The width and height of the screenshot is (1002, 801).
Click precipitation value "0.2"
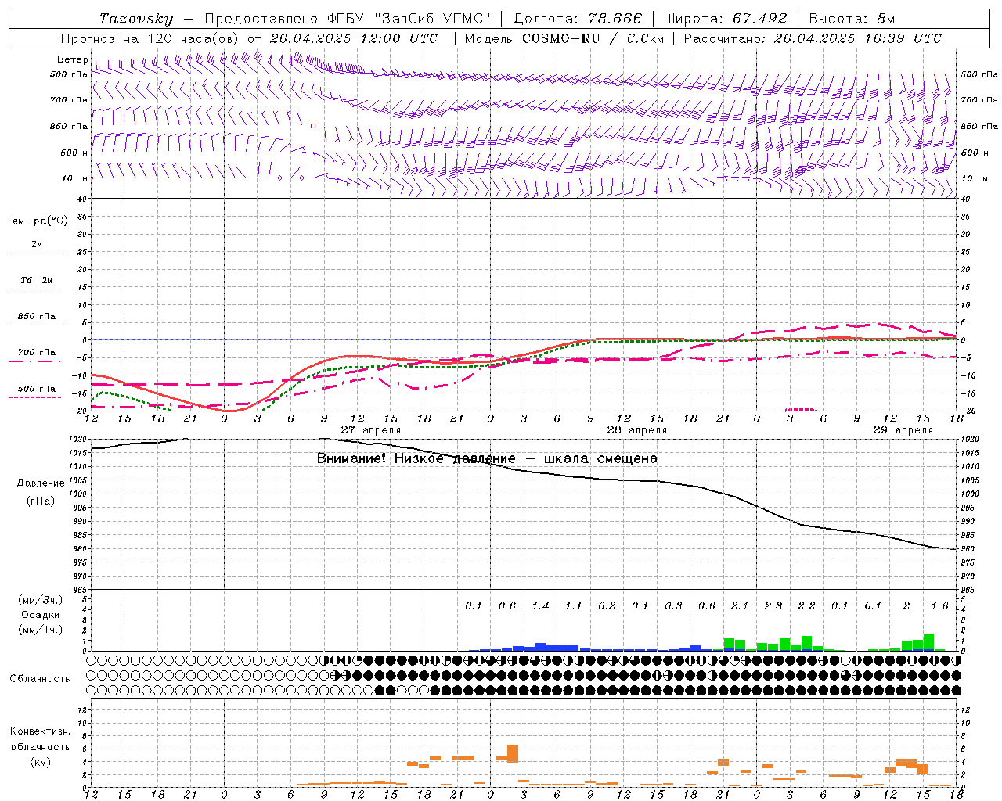tap(607, 605)
